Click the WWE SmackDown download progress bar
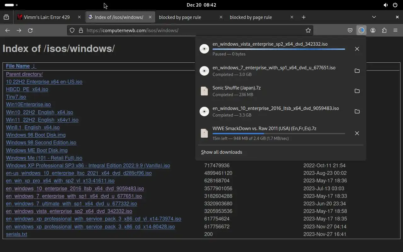403x252 pixels. pos(279,134)
